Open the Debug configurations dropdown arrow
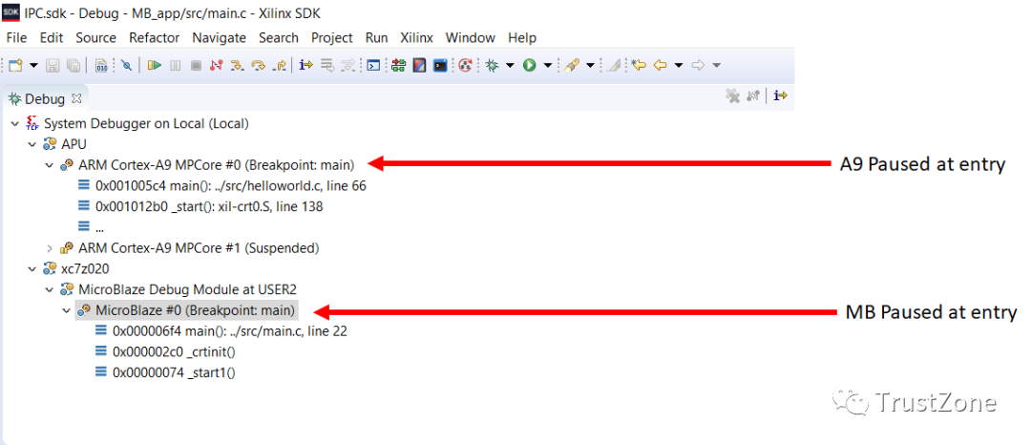 [510, 65]
